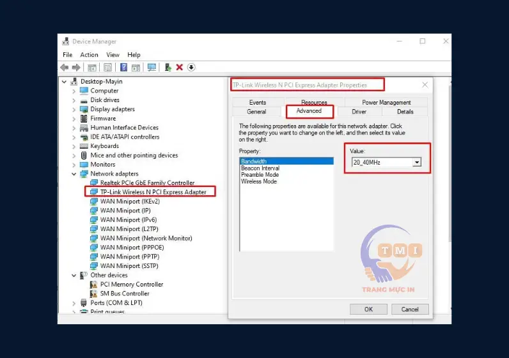Expand the Disk drives node
Screen dimensions: 509x358
click(x=74, y=100)
